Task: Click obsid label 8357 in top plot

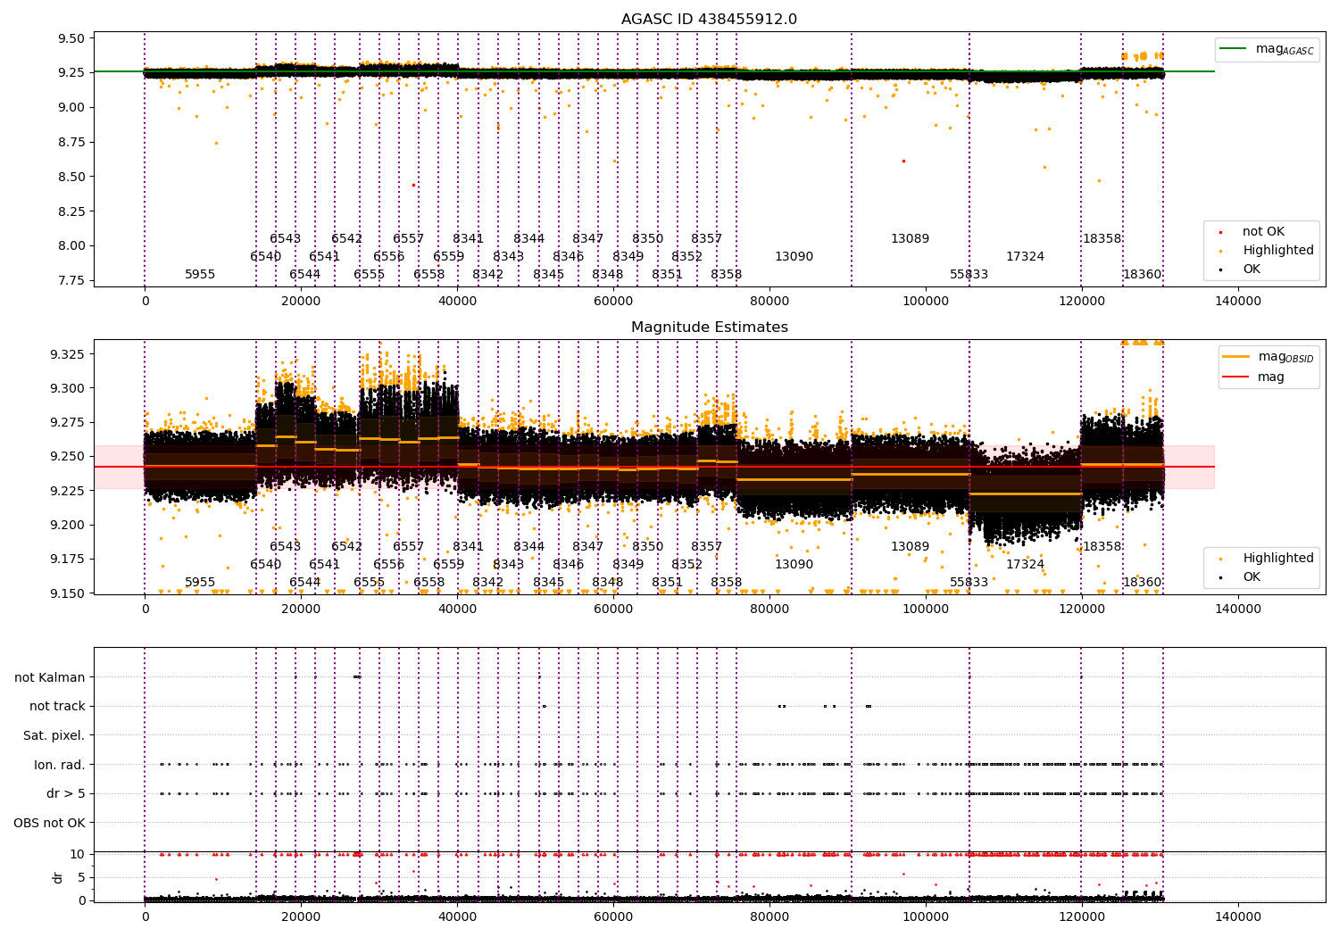Action: pos(707,239)
